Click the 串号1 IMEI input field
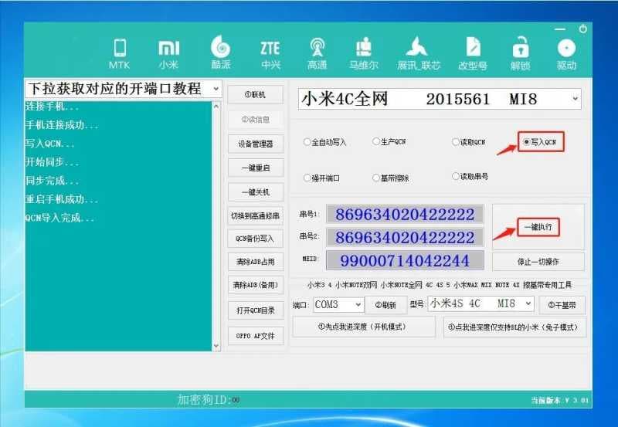The image size is (618, 427). coord(405,215)
